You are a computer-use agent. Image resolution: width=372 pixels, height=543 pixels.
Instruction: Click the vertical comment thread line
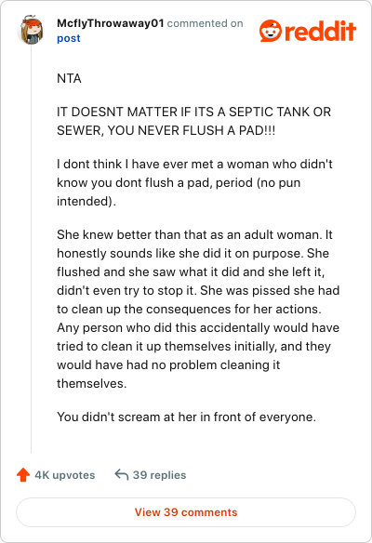32,248
